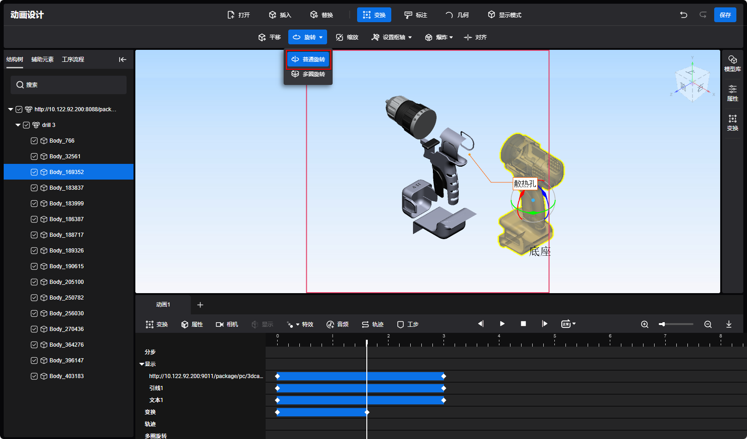The height and width of the screenshot is (439, 747).
Task: Open the 模型库 model library panel
Action: pyautogui.click(x=732, y=63)
